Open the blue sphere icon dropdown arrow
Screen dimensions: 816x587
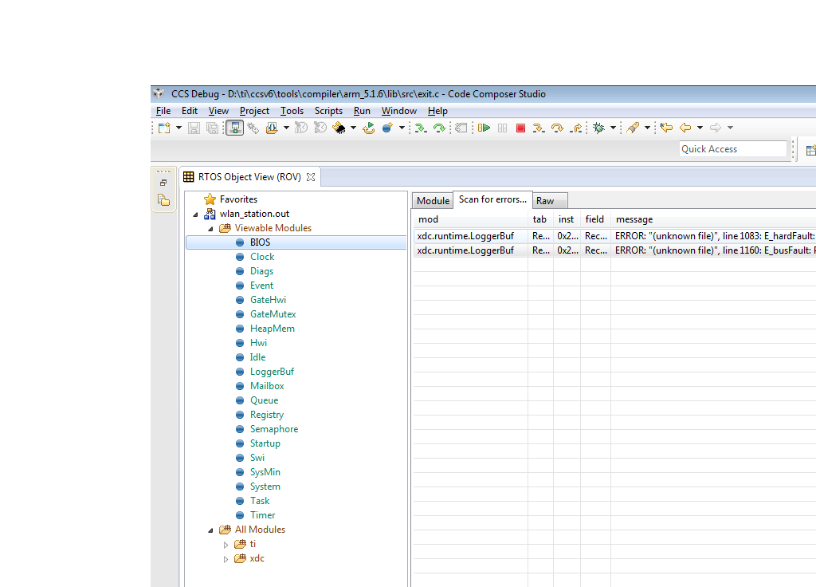(402, 128)
